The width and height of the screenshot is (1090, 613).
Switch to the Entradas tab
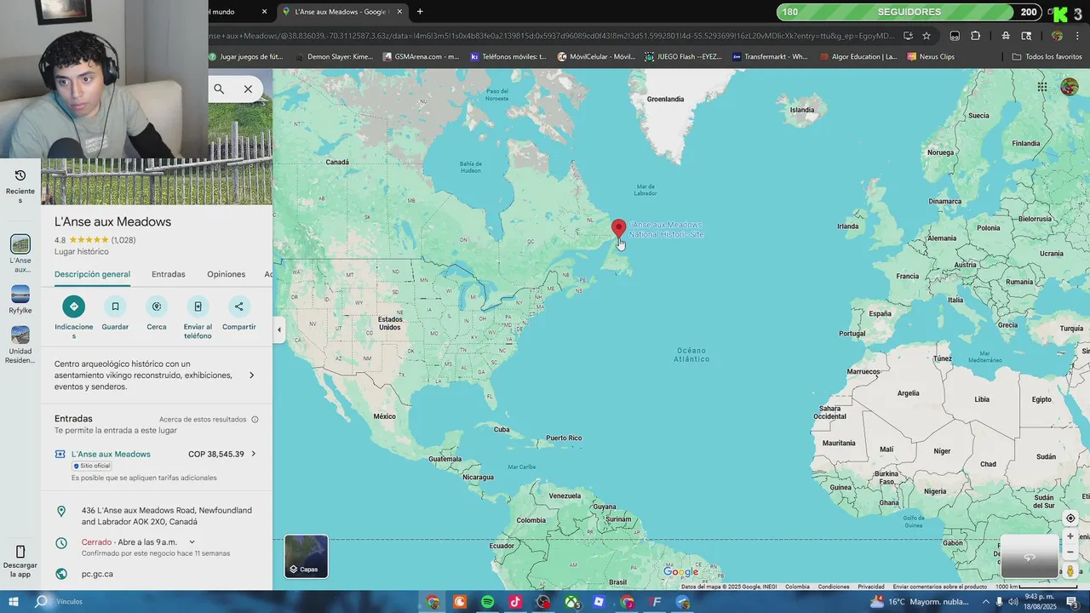click(x=169, y=274)
